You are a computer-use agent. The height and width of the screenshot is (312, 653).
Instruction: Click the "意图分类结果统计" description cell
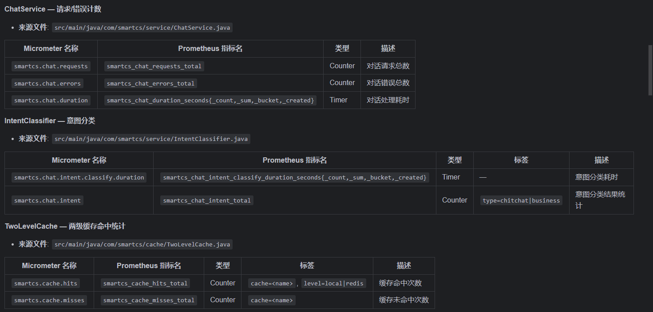pyautogui.click(x=601, y=200)
